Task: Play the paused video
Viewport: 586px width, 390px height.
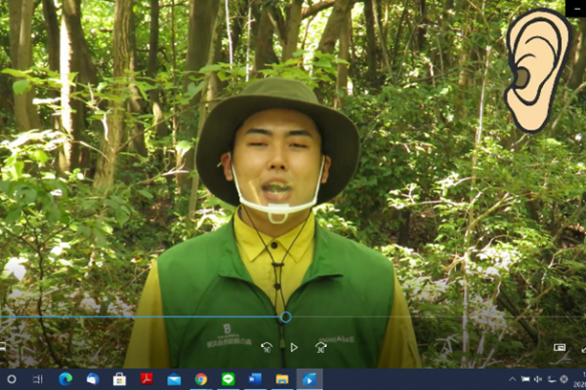Action: pos(294,347)
